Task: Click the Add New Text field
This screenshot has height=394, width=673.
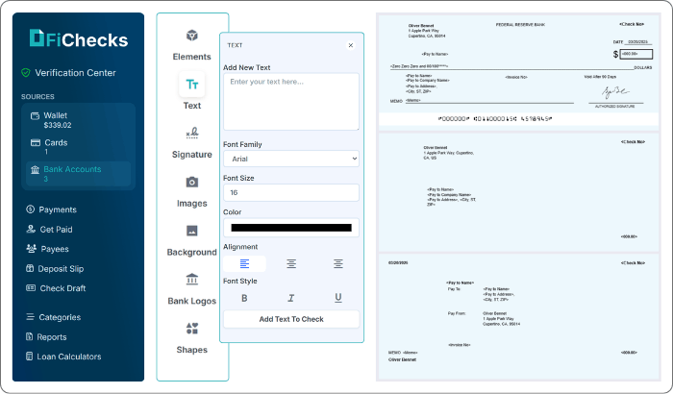Action: tap(290, 102)
